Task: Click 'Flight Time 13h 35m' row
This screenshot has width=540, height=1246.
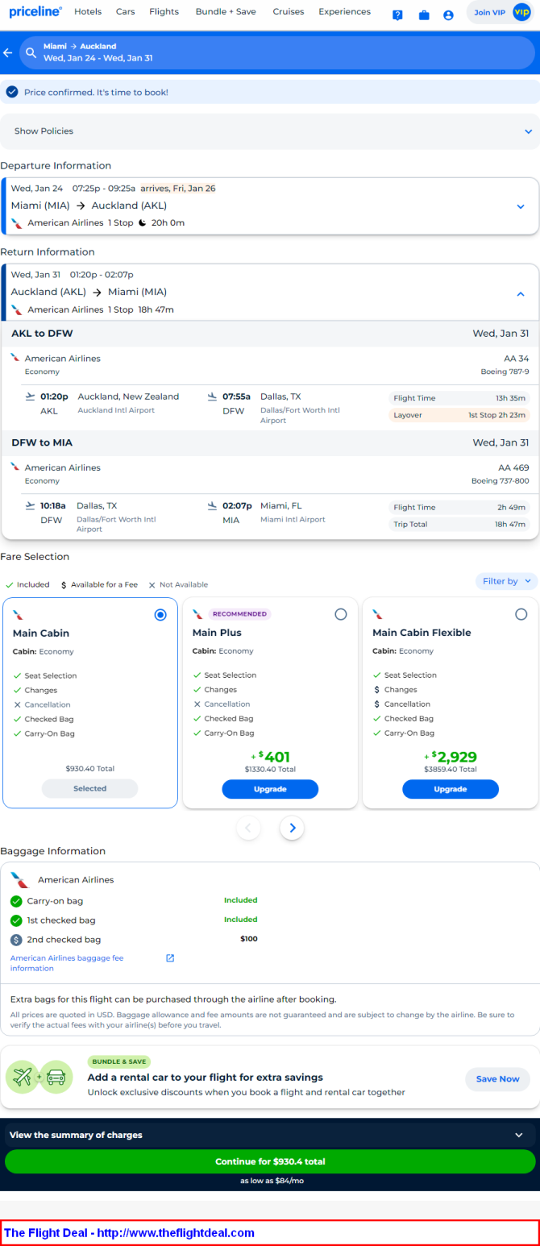Action: 459,398
